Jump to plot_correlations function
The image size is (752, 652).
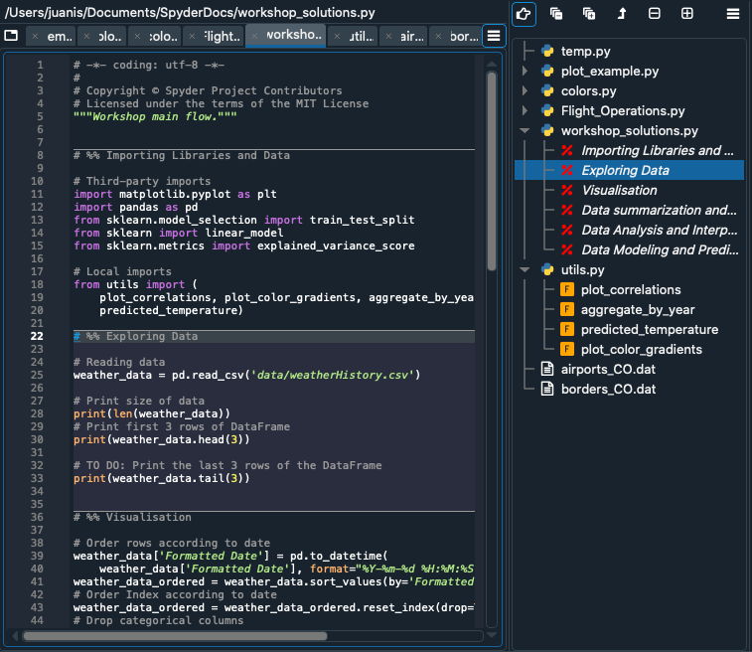[x=631, y=290]
